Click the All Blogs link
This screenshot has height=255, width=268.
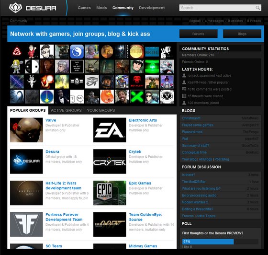point(205,159)
